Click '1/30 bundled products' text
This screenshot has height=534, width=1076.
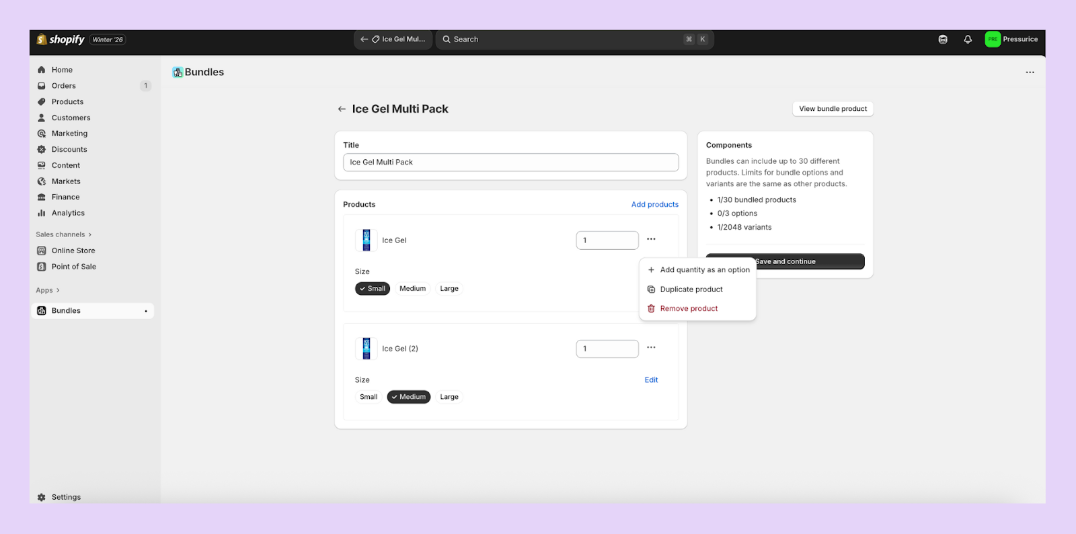click(x=757, y=200)
